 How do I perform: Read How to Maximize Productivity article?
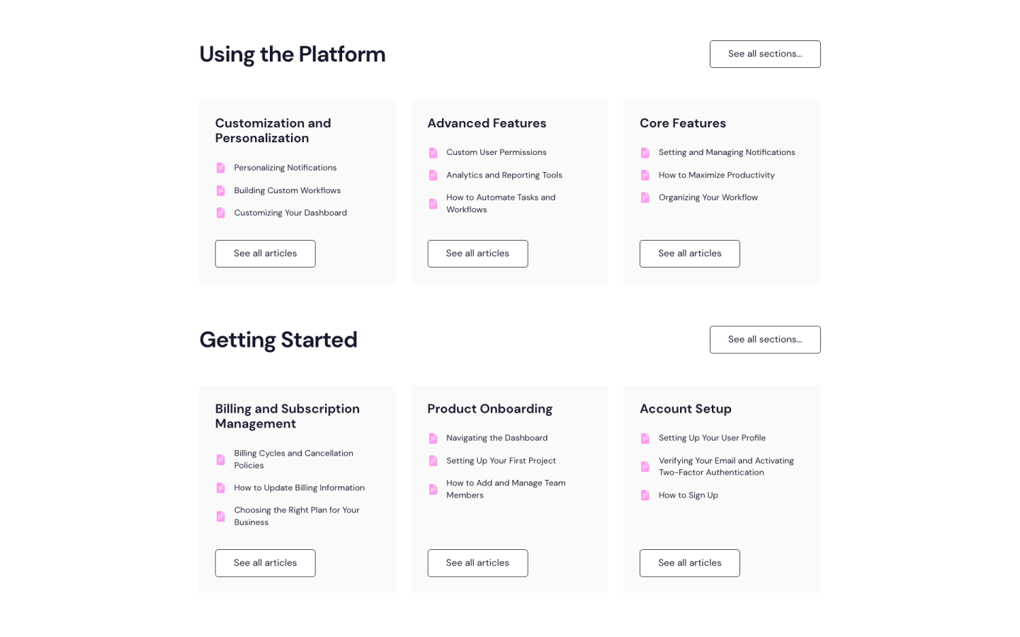point(716,176)
